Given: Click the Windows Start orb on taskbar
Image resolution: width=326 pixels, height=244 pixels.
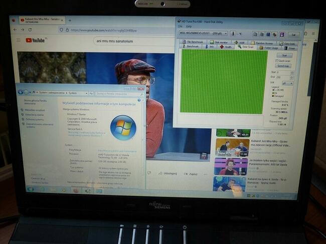Looking at the screenshot, I should [29, 189].
